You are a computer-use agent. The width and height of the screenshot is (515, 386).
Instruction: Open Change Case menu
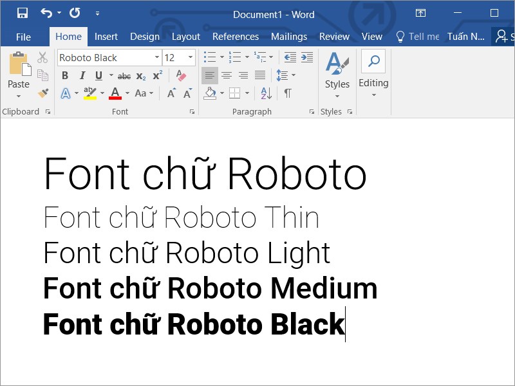[144, 93]
